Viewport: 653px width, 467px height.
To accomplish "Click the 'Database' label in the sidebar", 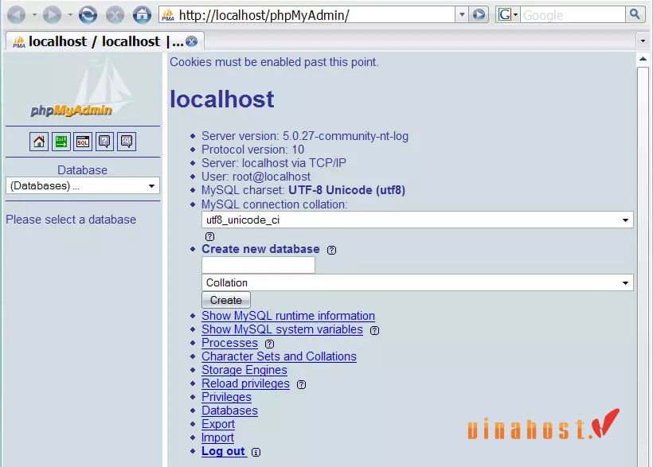I will click(x=83, y=170).
